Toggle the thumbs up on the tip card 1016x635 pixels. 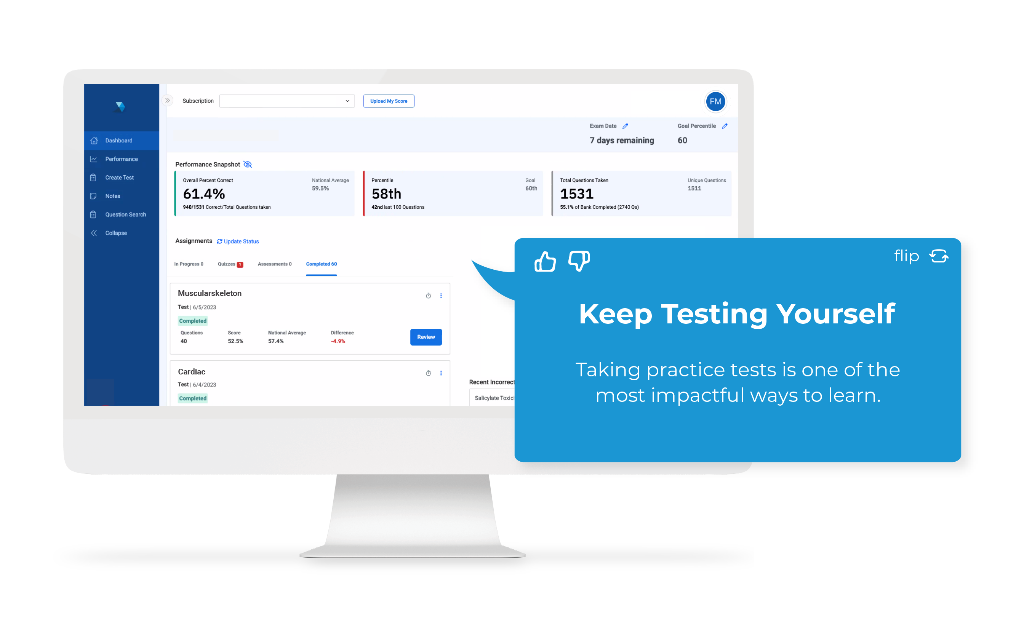click(545, 260)
